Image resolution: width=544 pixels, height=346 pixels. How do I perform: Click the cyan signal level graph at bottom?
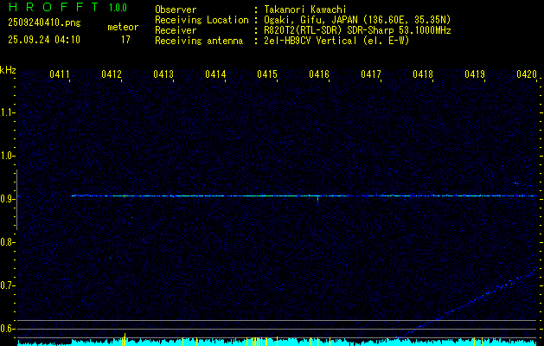[278, 342]
